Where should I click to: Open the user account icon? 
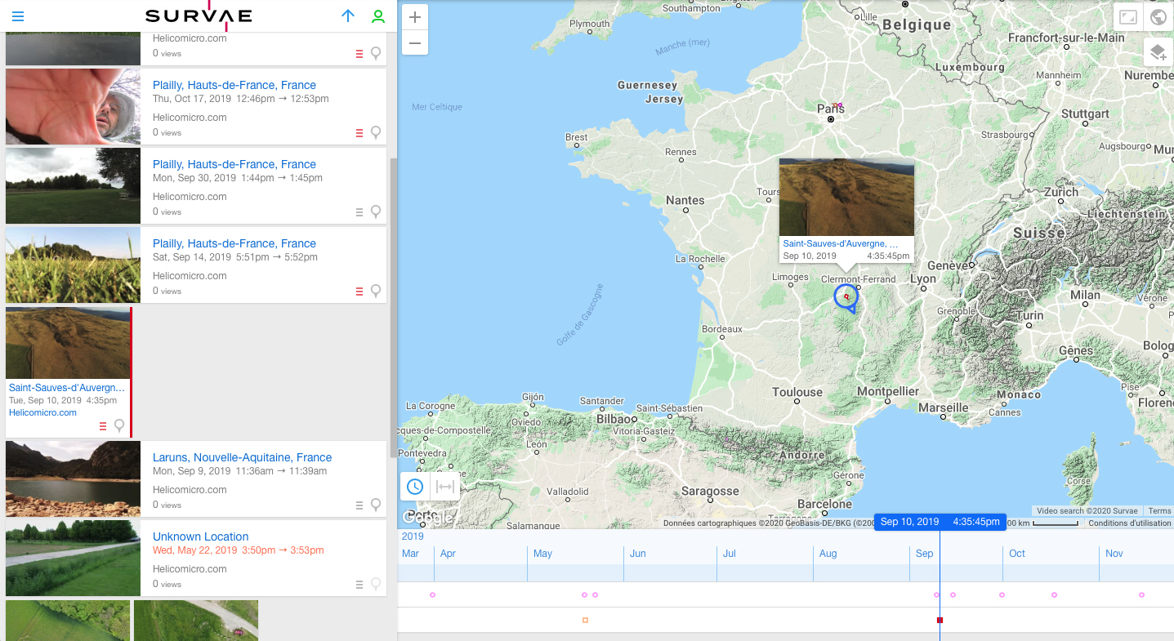coord(377,16)
